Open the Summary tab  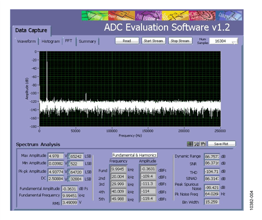(87, 41)
